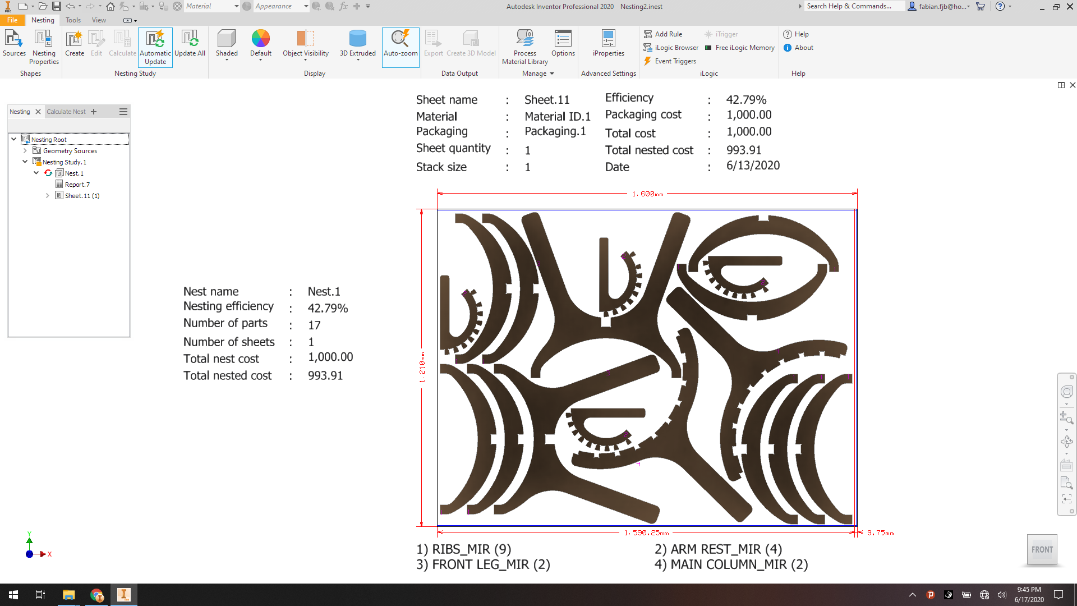Click the New file icon

coord(23,6)
